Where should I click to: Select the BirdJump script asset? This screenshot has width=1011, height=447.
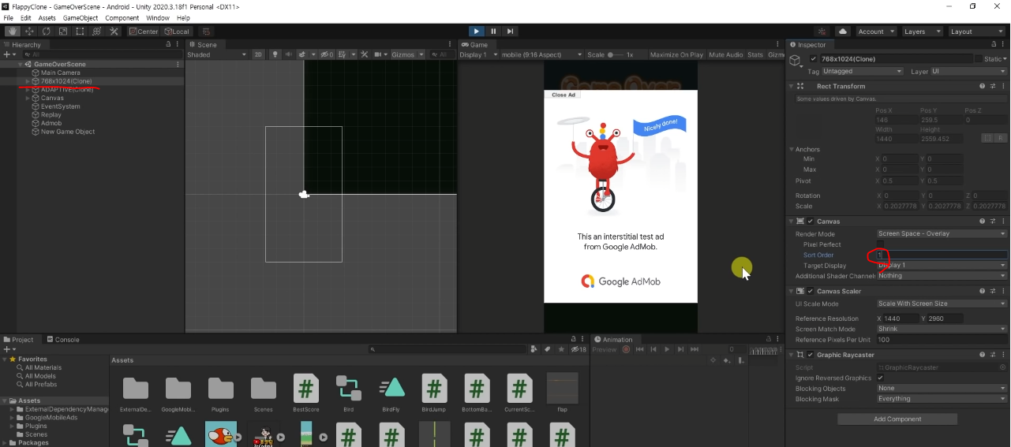pos(434,393)
